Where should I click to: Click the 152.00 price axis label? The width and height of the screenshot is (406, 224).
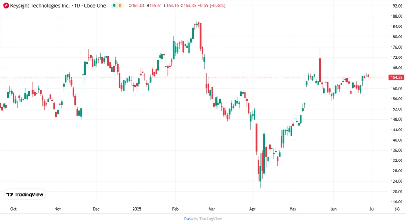click(x=397, y=109)
